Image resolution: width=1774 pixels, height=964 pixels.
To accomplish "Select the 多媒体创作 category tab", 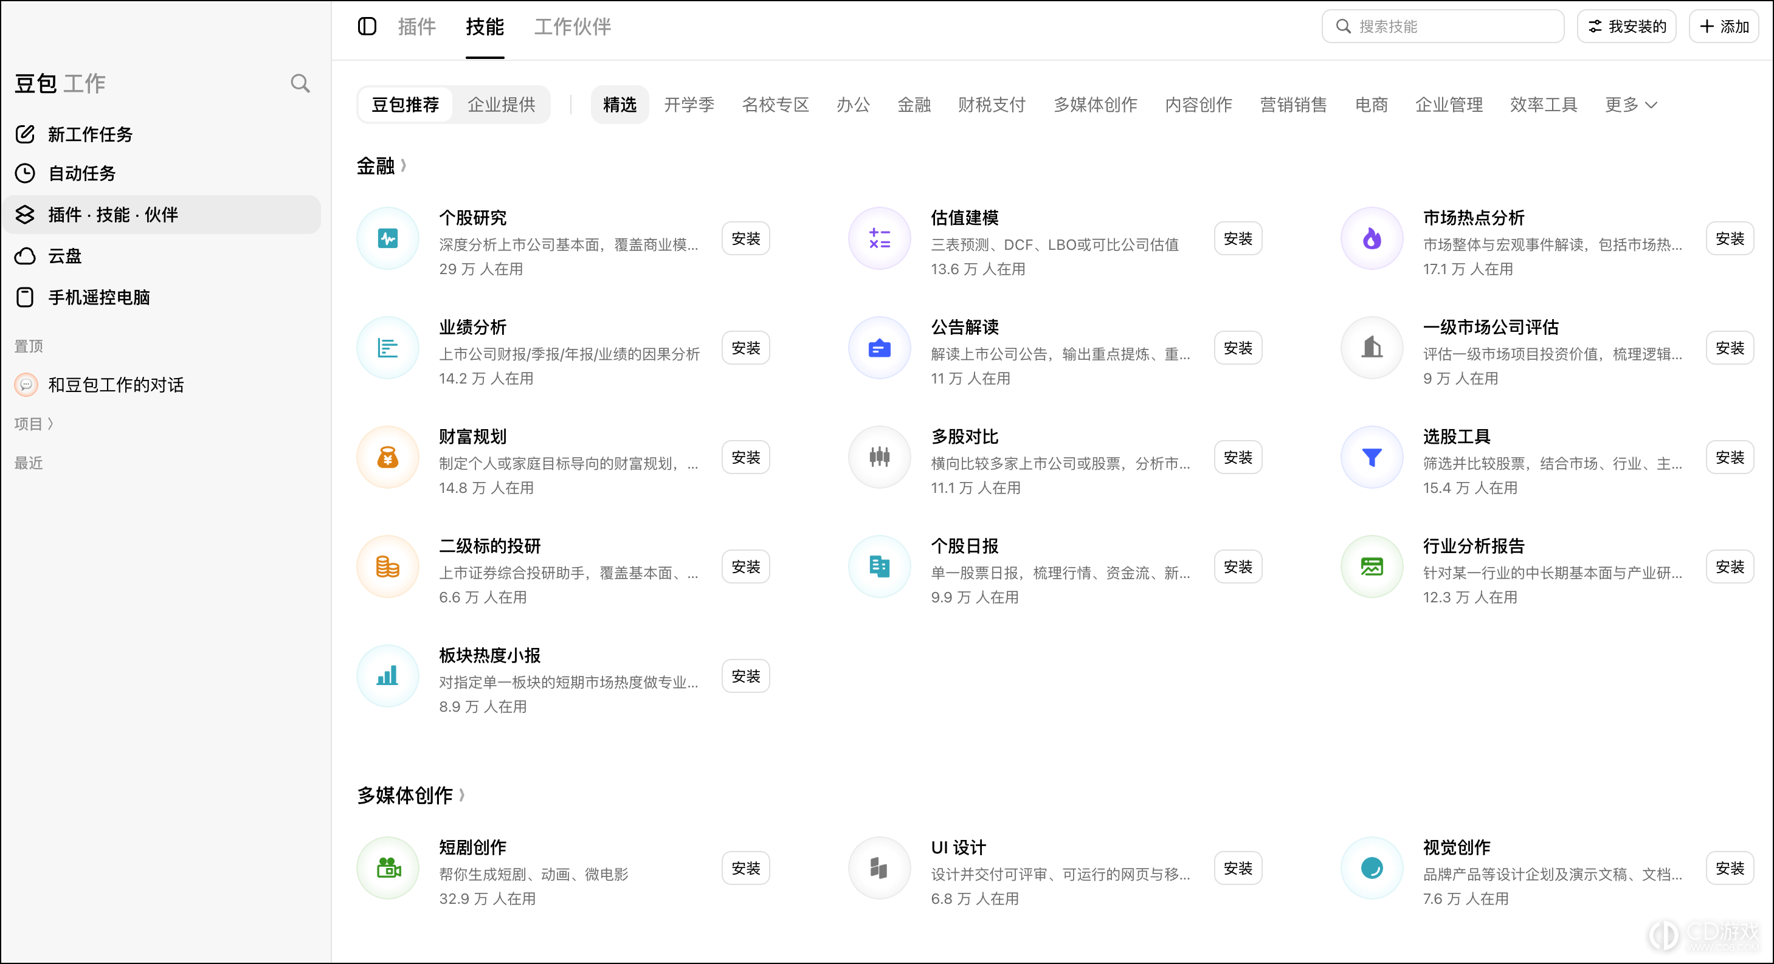I will pos(1095,105).
